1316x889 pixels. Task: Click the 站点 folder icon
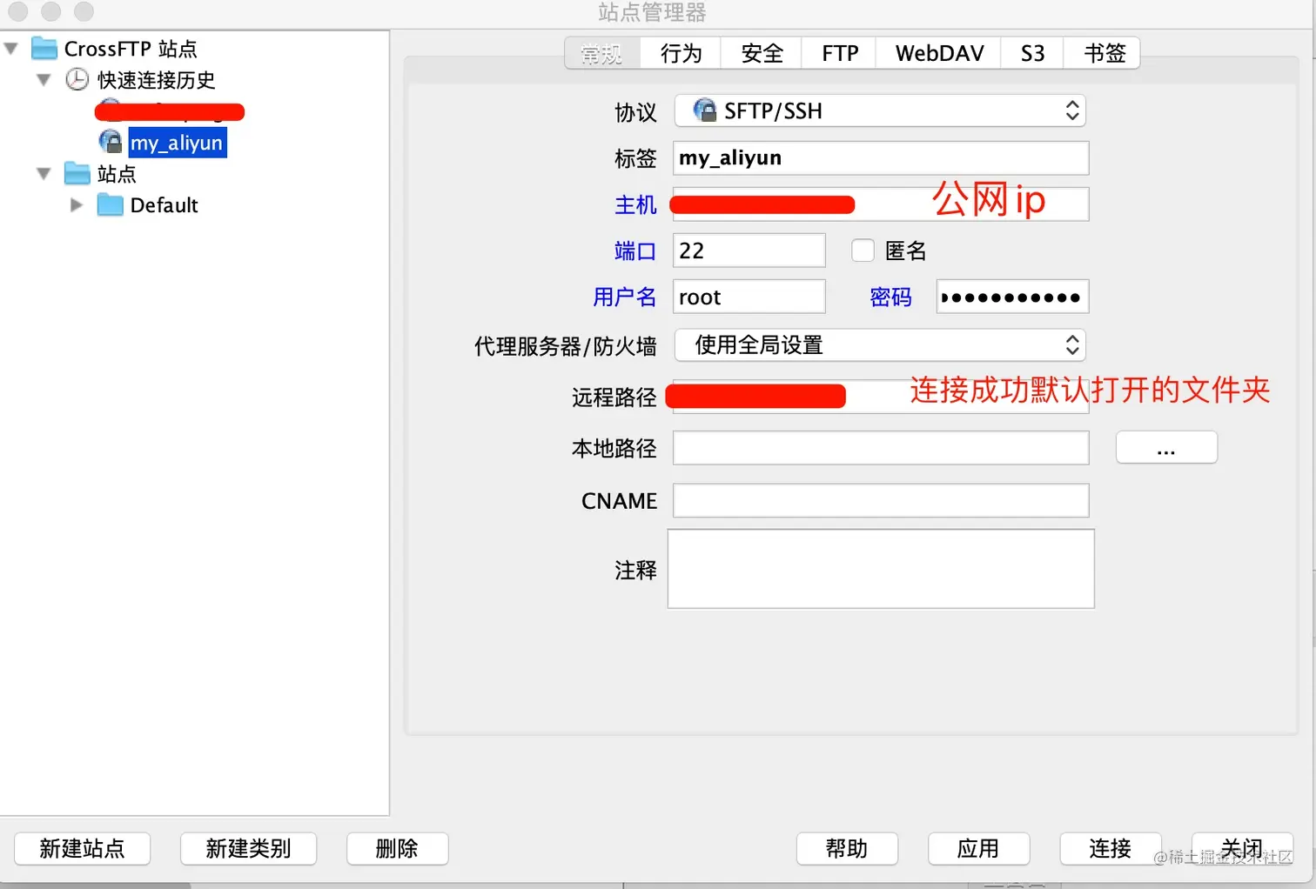point(77,174)
